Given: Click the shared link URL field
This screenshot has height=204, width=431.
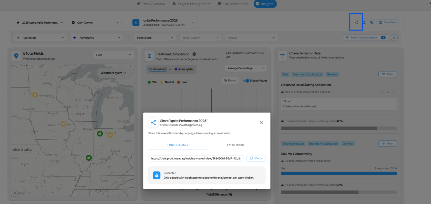Looking at the screenshot, I should [x=196, y=159].
